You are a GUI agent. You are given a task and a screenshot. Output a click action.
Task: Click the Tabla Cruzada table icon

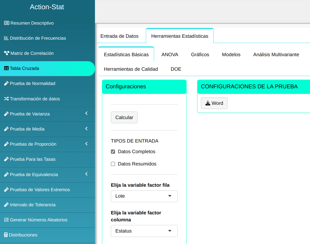pyautogui.click(x=6, y=68)
